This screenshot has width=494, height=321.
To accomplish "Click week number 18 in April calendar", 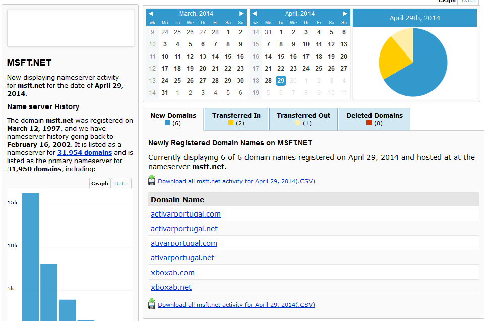I will point(256,81).
